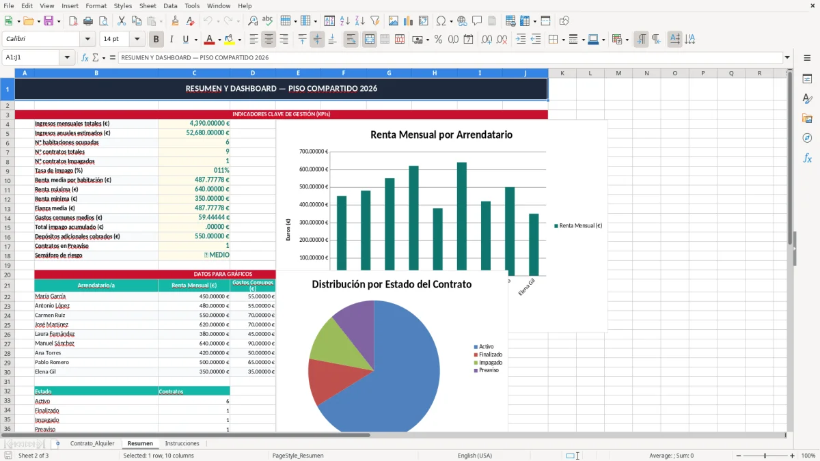This screenshot has width=820, height=461.
Task: Select column header K
Action: [562, 73]
